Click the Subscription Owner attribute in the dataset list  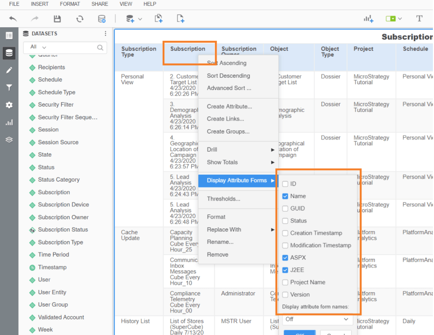coord(63,217)
